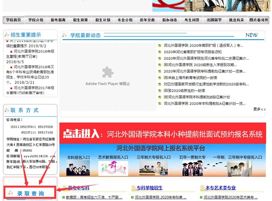This screenshot has width=272, height=201.
Task: Open the 学院首页 navigation tab
Action: (14, 20)
